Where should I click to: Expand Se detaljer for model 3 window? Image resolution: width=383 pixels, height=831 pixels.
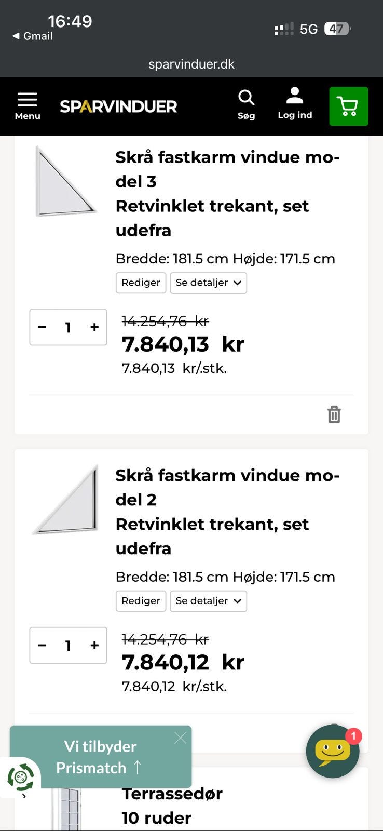point(208,283)
